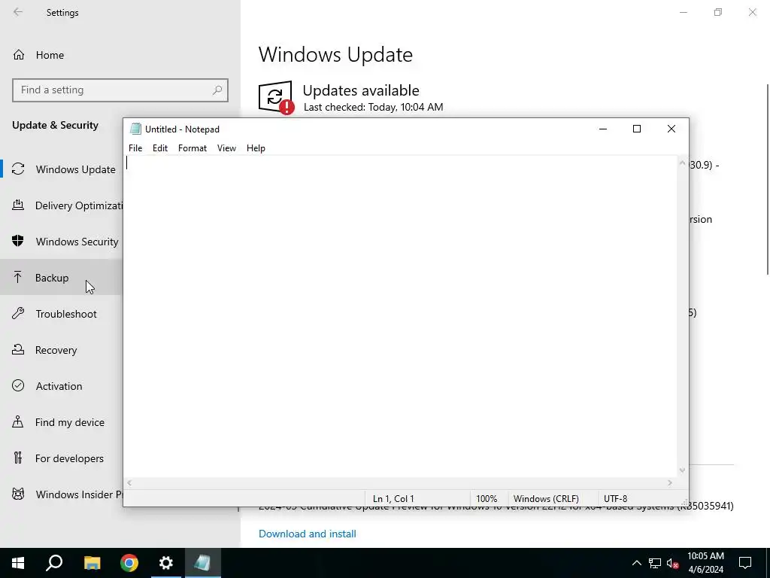770x578 pixels.
Task: Open Backup settings page
Action: click(62, 277)
